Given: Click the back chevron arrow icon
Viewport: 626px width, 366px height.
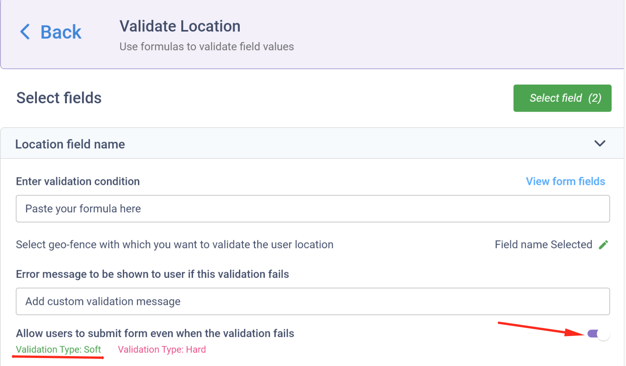Looking at the screenshot, I should click(25, 32).
